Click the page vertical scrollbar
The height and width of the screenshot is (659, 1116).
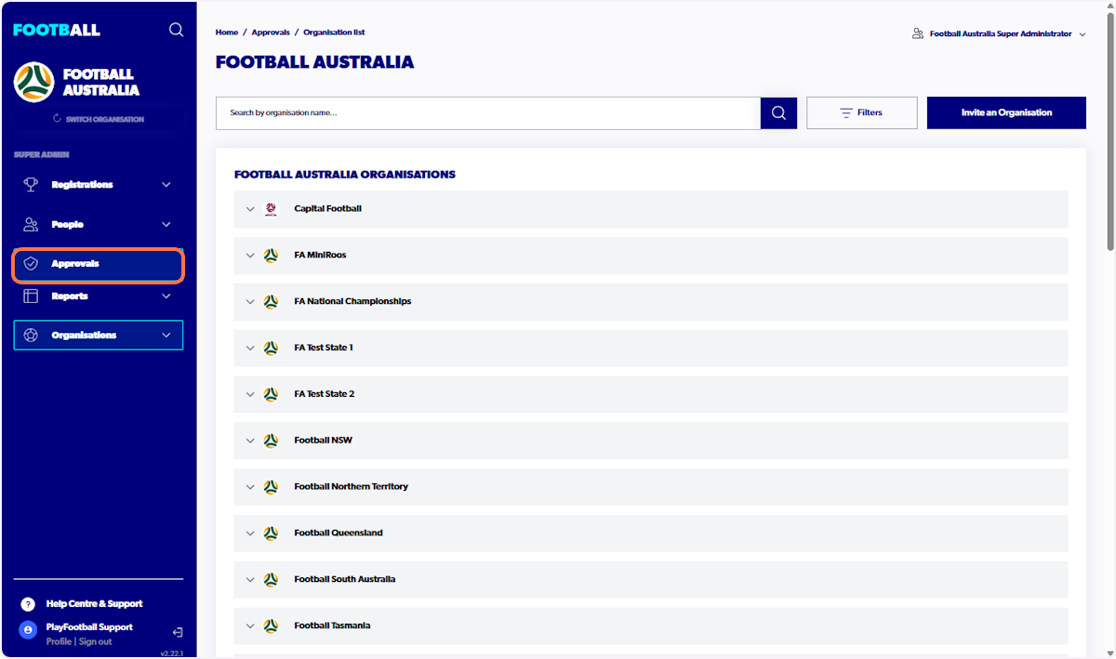click(1110, 130)
